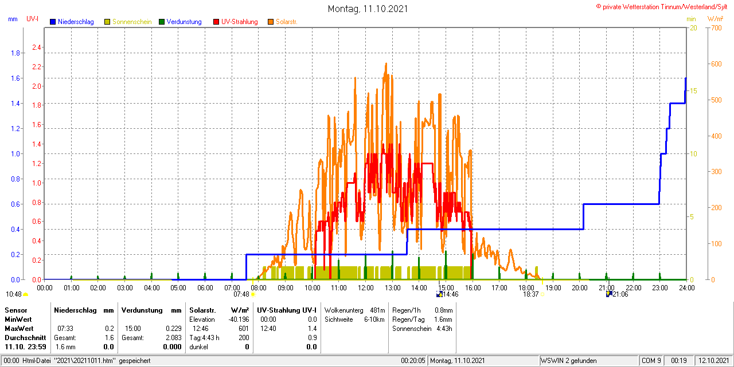Click status bar timer 00:20:05
734x367 pixels.
(413, 361)
